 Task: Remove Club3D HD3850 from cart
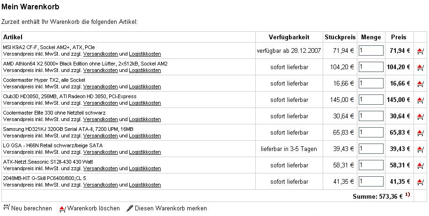420,100
